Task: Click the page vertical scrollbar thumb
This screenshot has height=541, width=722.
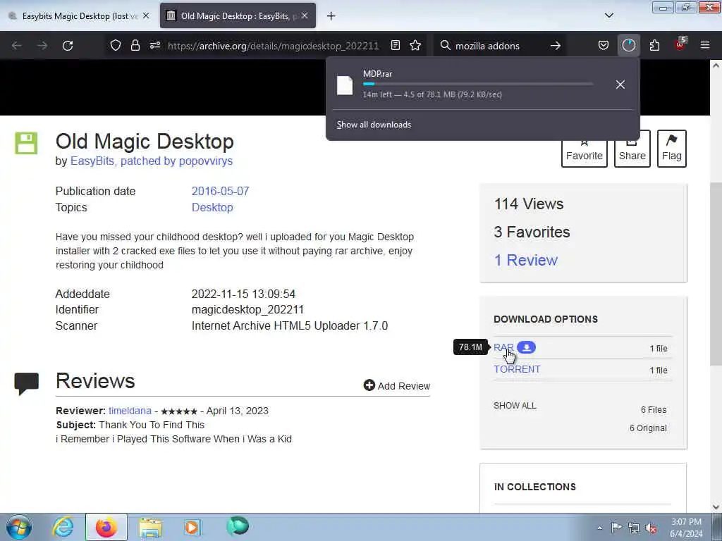Action: pos(716,274)
